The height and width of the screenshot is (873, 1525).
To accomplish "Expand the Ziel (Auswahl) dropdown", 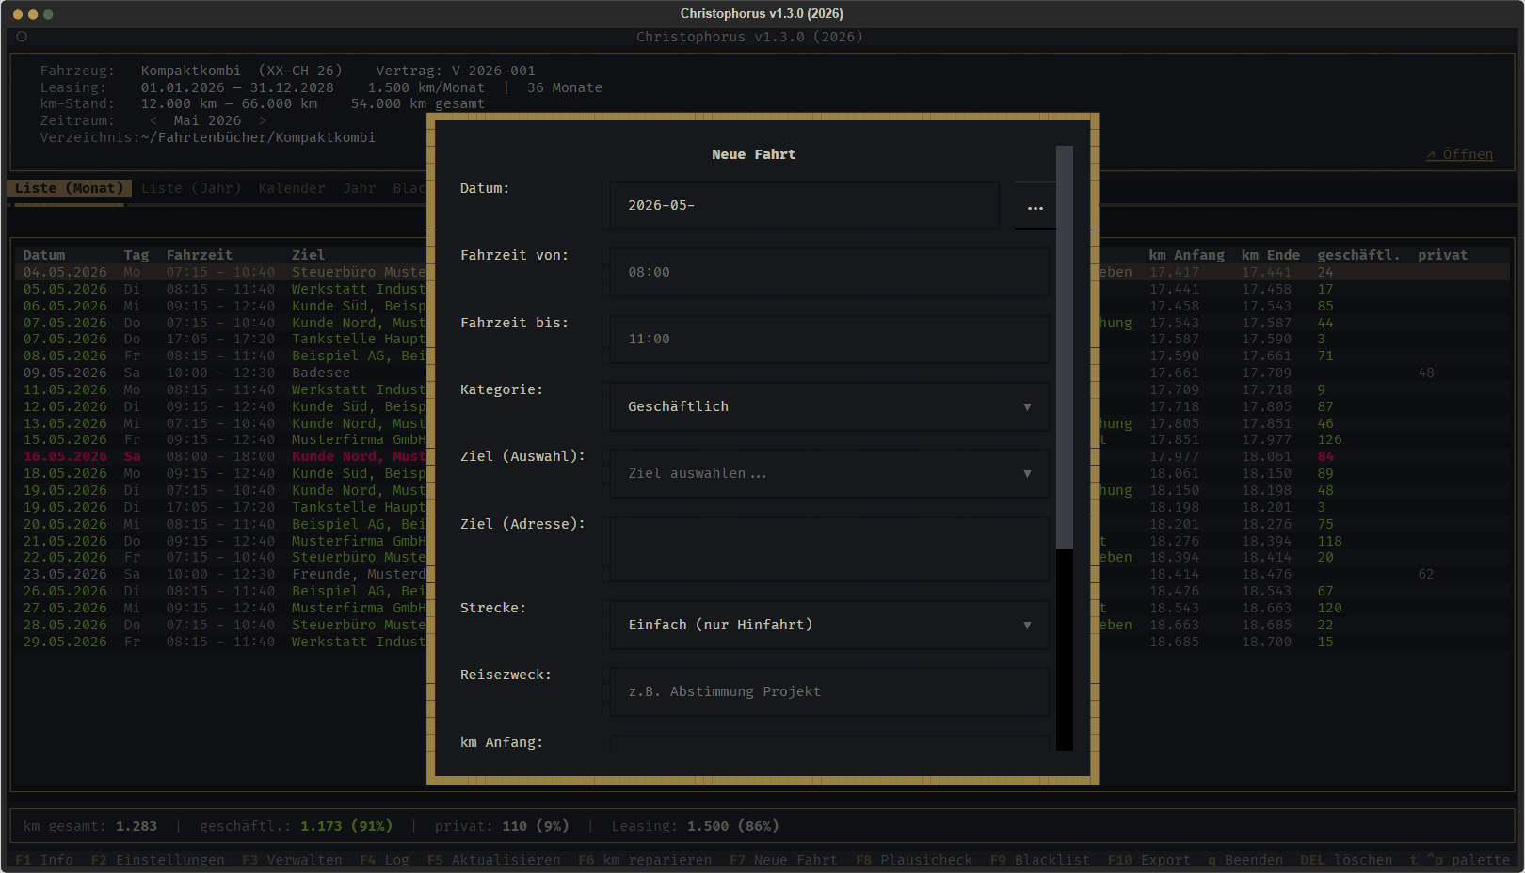I will point(828,473).
